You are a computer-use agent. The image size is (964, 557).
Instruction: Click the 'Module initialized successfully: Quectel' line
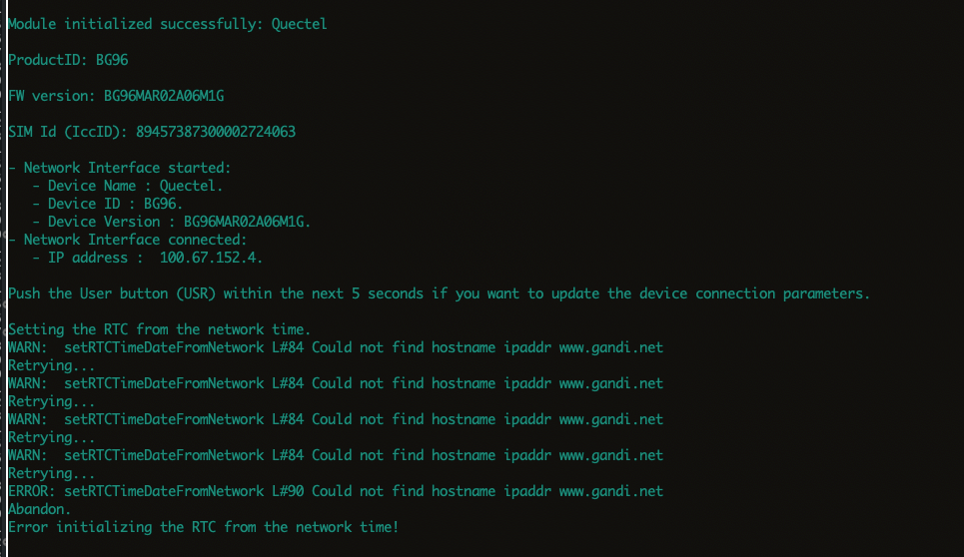click(167, 25)
